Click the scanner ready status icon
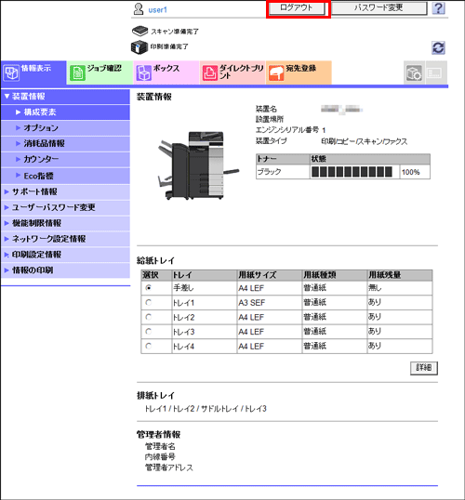 tap(139, 32)
